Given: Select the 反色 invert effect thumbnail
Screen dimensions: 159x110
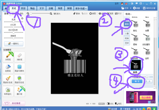Looking at the screenshot, I should [x=136, y=65].
